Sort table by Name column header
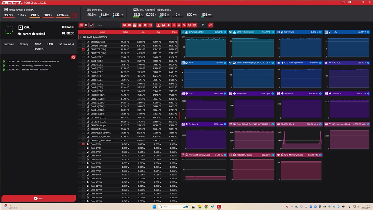 click(102, 32)
